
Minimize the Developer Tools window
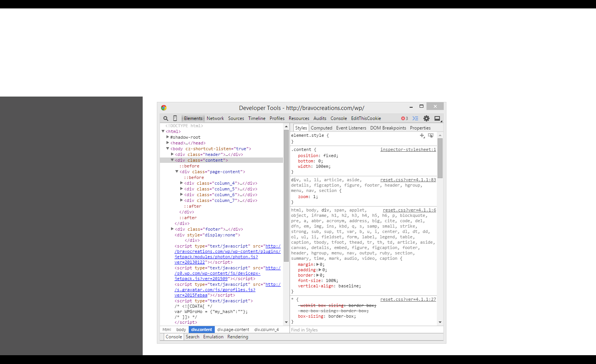click(411, 107)
